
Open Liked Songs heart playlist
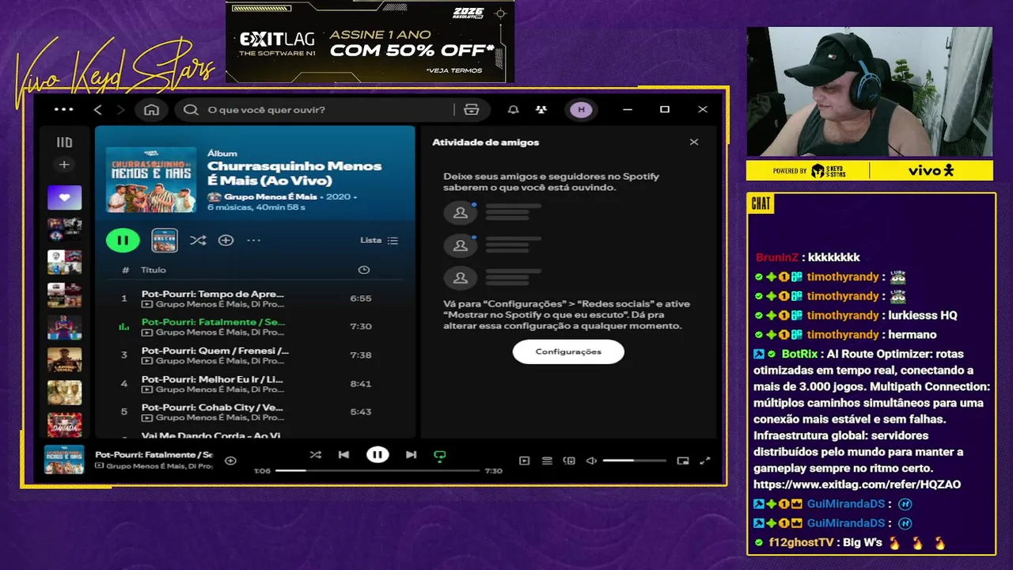click(64, 197)
